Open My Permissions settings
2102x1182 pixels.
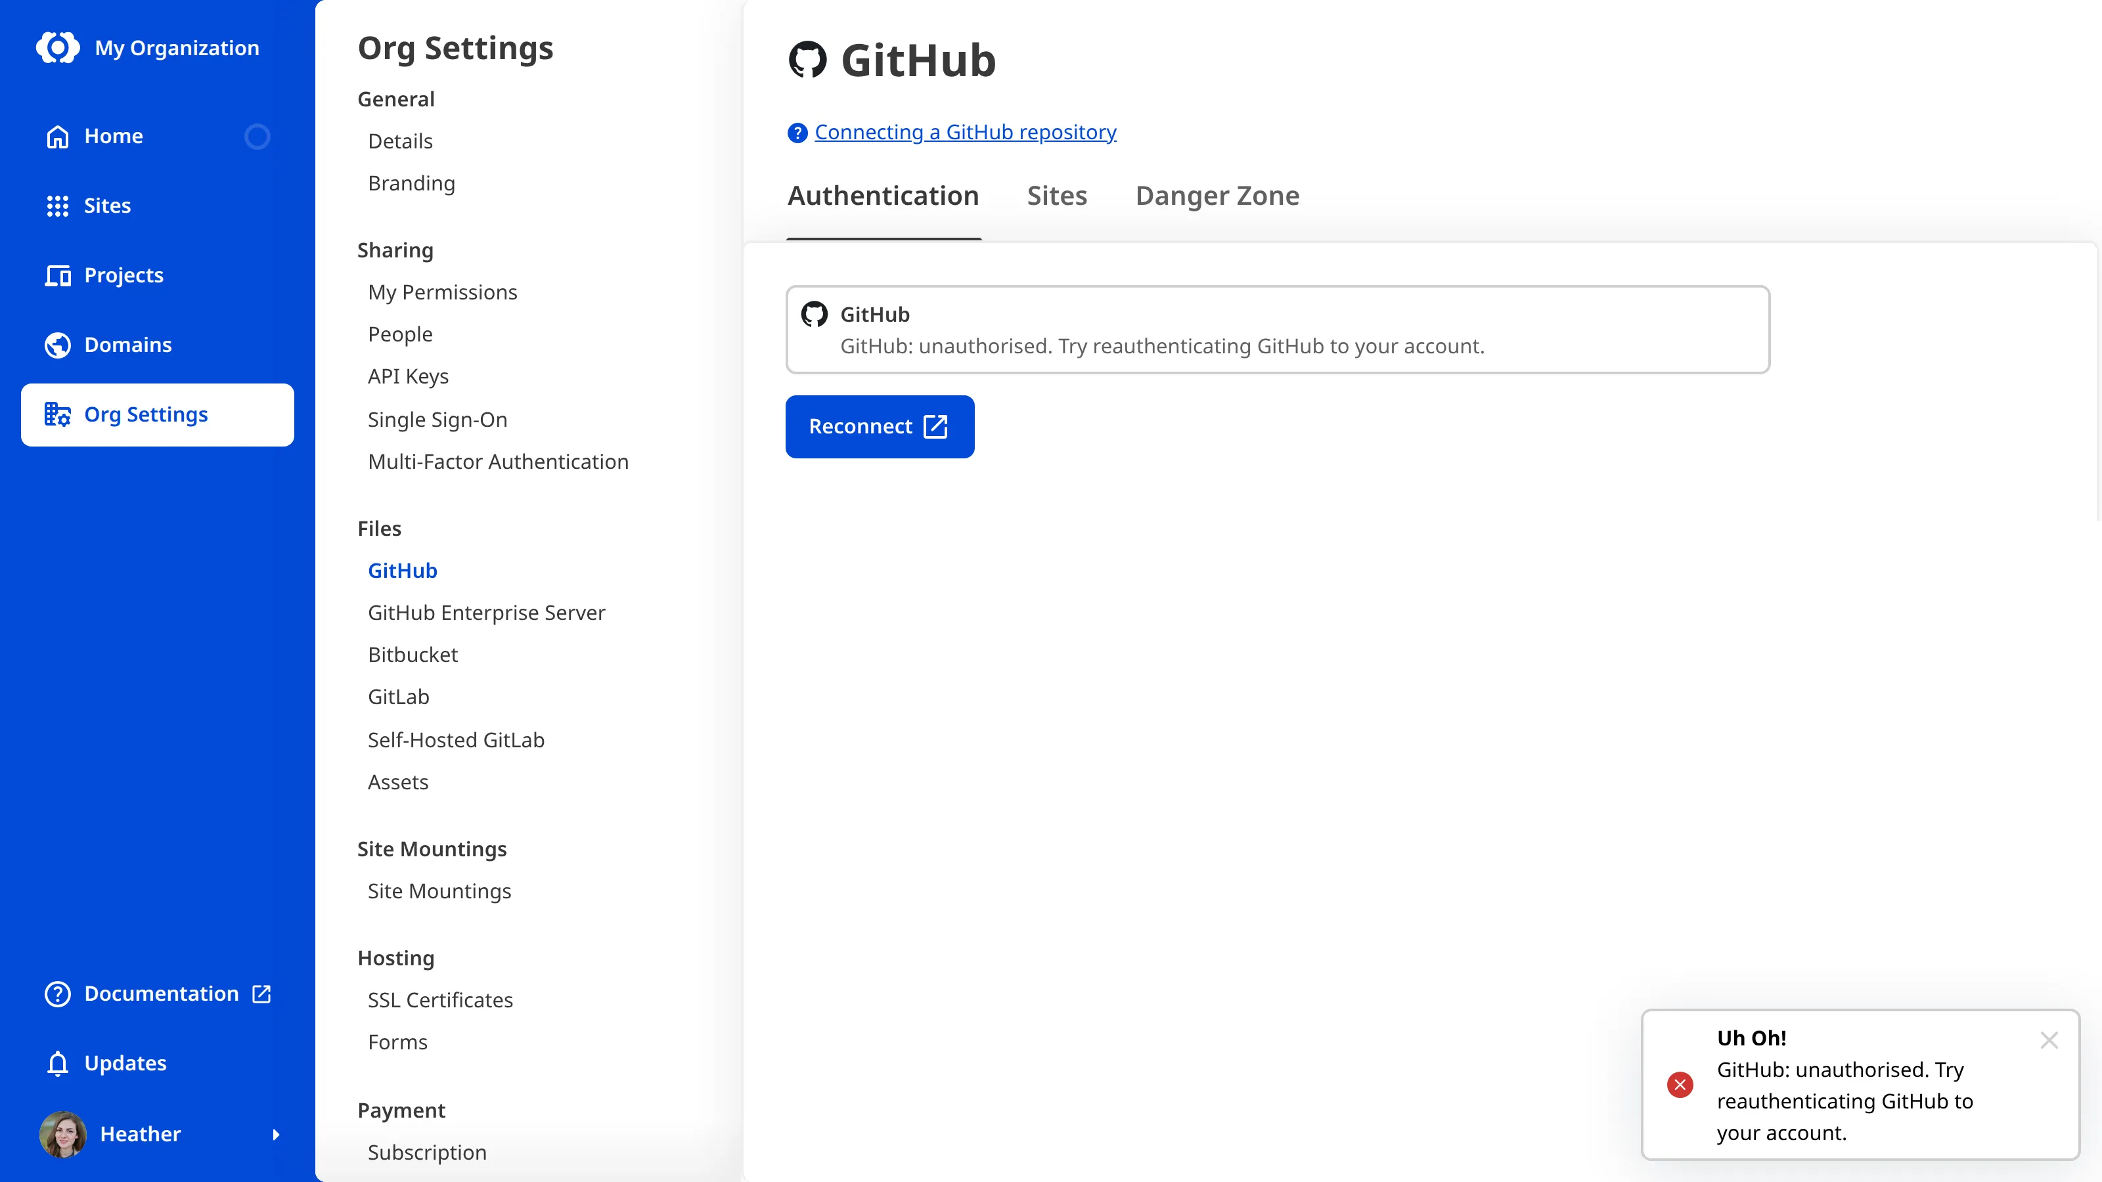(442, 292)
